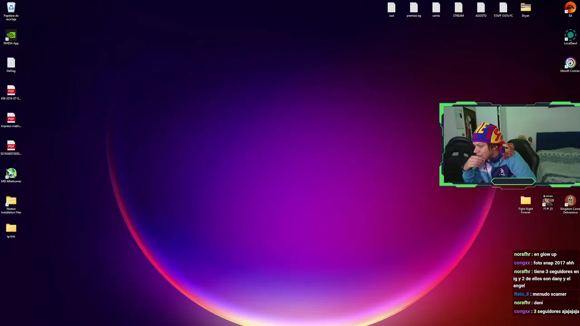Launch the EA app shortcut
Image resolution: width=580 pixels, height=326 pixels.
click(570, 10)
